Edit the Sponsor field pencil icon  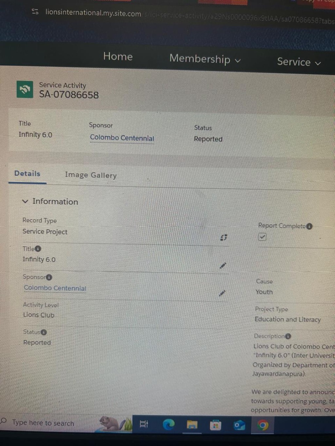coord(222,293)
